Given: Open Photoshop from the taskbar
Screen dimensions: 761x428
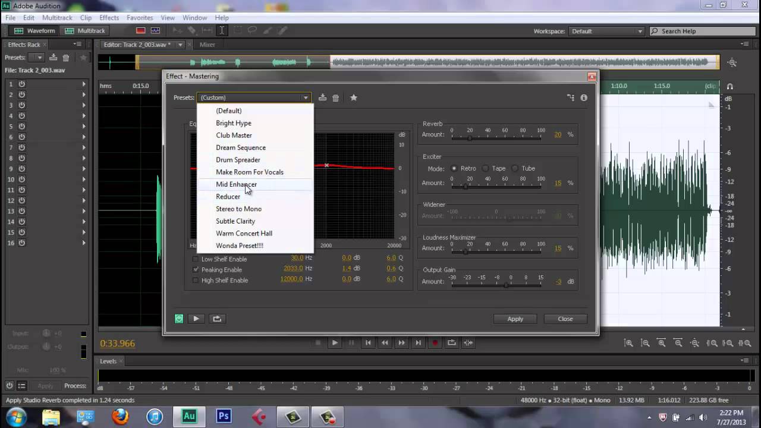Looking at the screenshot, I should tap(224, 417).
